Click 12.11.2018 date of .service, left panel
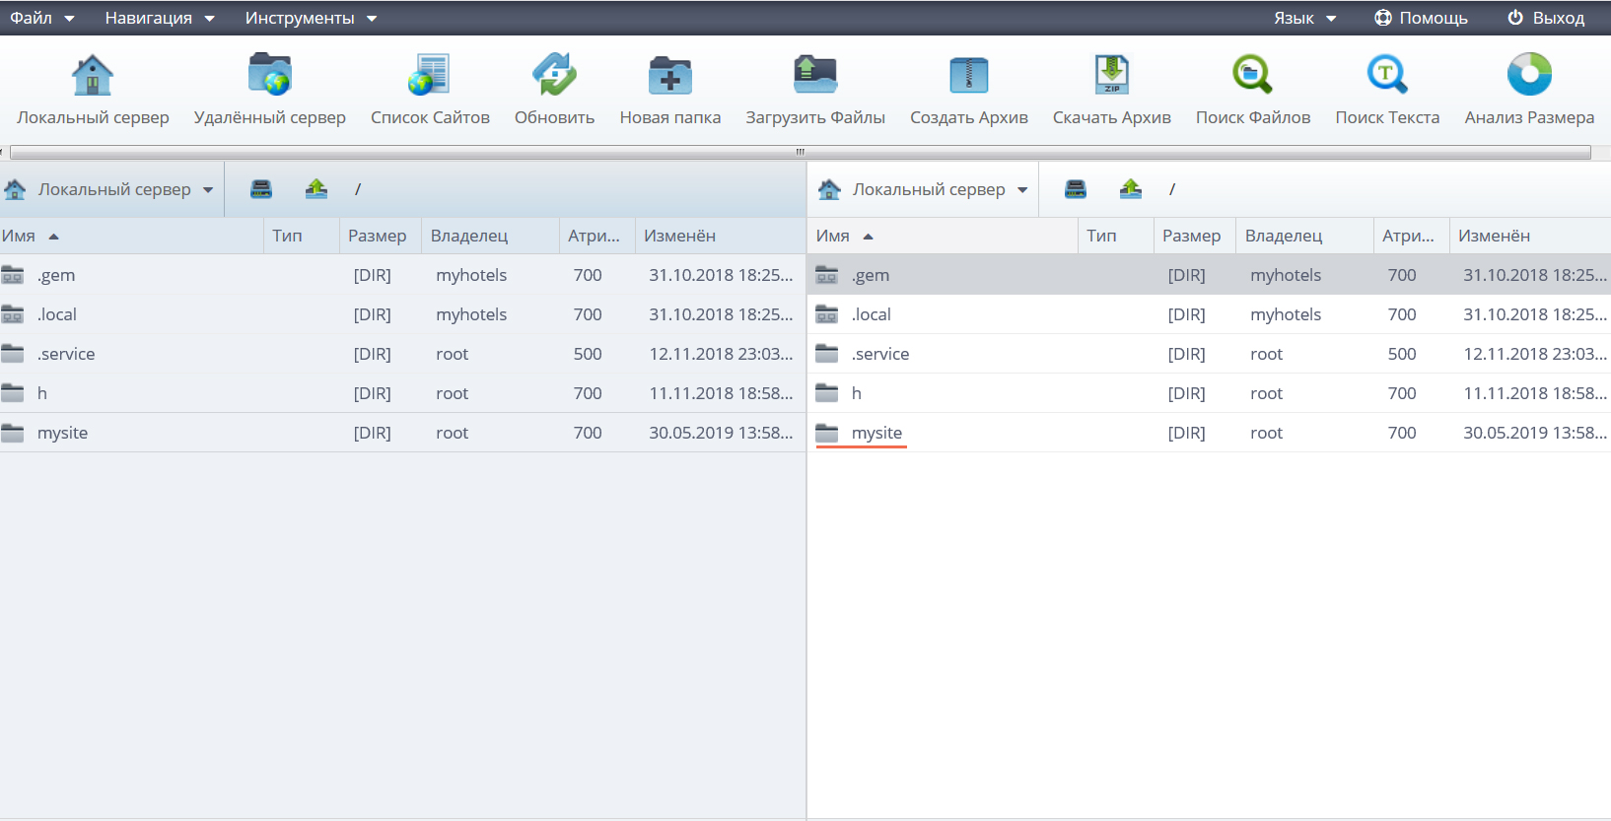This screenshot has width=1611, height=821. pos(721,354)
